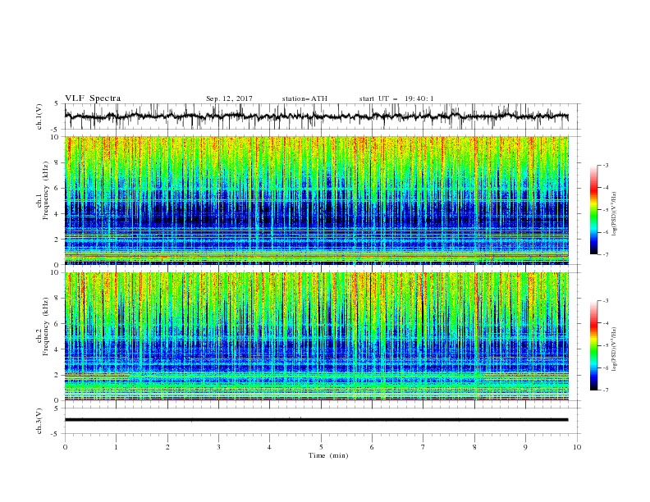Click the time axis tick label "7"
Viewport: 650px width, 502px height.
pyautogui.click(x=423, y=447)
